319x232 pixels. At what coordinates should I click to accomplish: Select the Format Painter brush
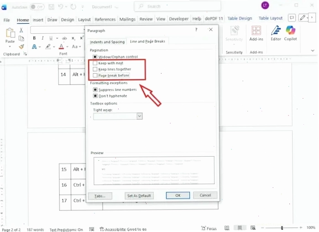21,47
